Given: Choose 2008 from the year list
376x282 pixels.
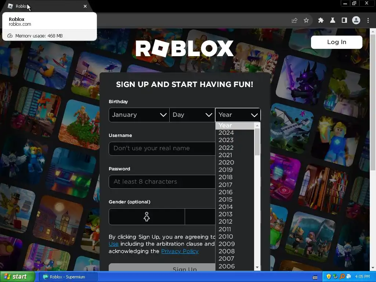Looking at the screenshot, I should point(235,251).
